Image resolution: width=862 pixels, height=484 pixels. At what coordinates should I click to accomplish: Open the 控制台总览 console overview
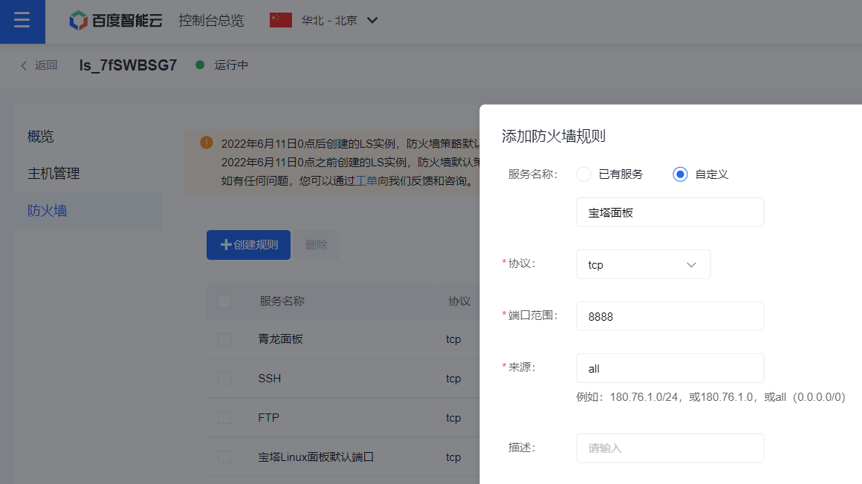coord(211,21)
